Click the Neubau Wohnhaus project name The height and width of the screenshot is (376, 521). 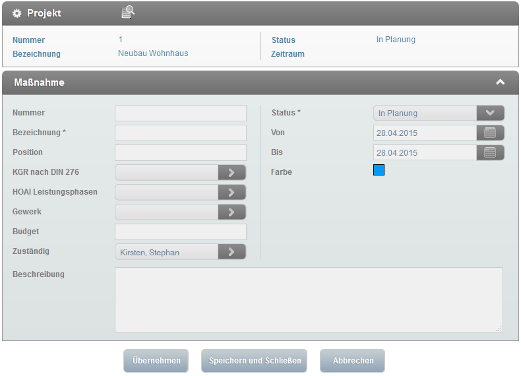click(153, 53)
